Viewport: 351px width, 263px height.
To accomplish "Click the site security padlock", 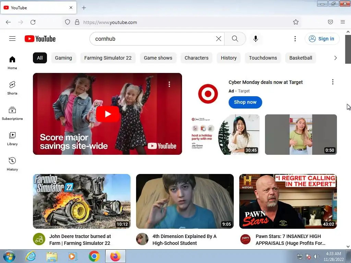I will pyautogui.click(x=77, y=22).
